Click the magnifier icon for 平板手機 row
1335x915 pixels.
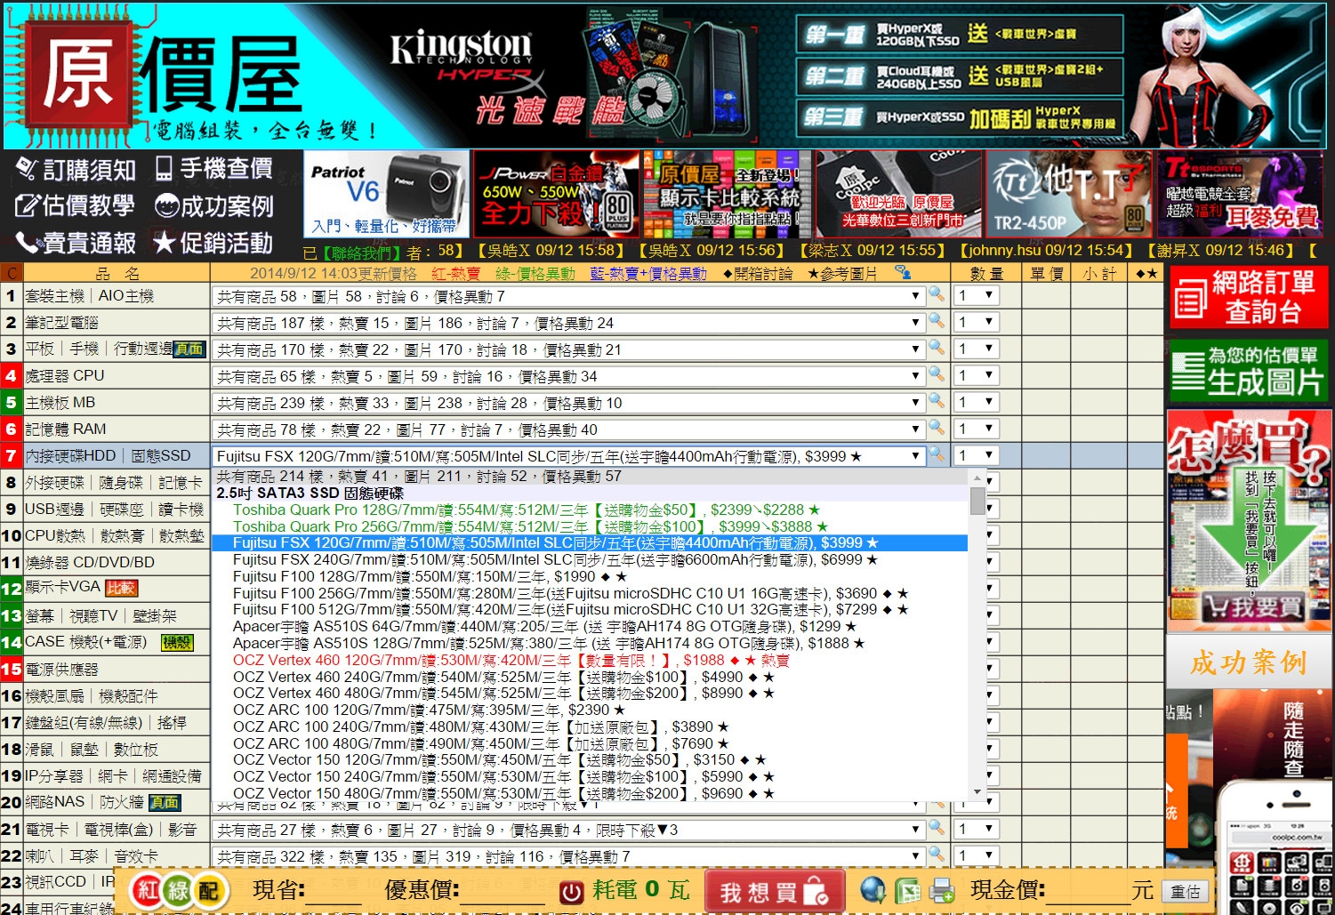point(937,348)
